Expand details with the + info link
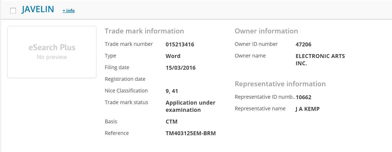Image resolution: width=392 pixels, height=152 pixels. pos(68,11)
